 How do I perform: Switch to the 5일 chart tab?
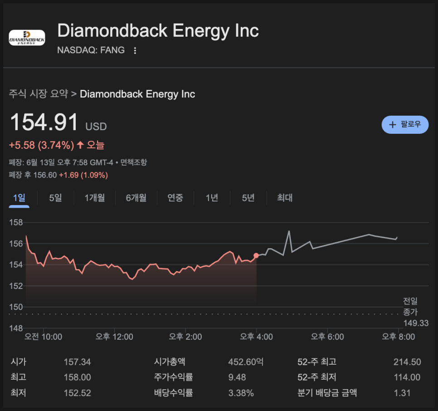(x=55, y=198)
